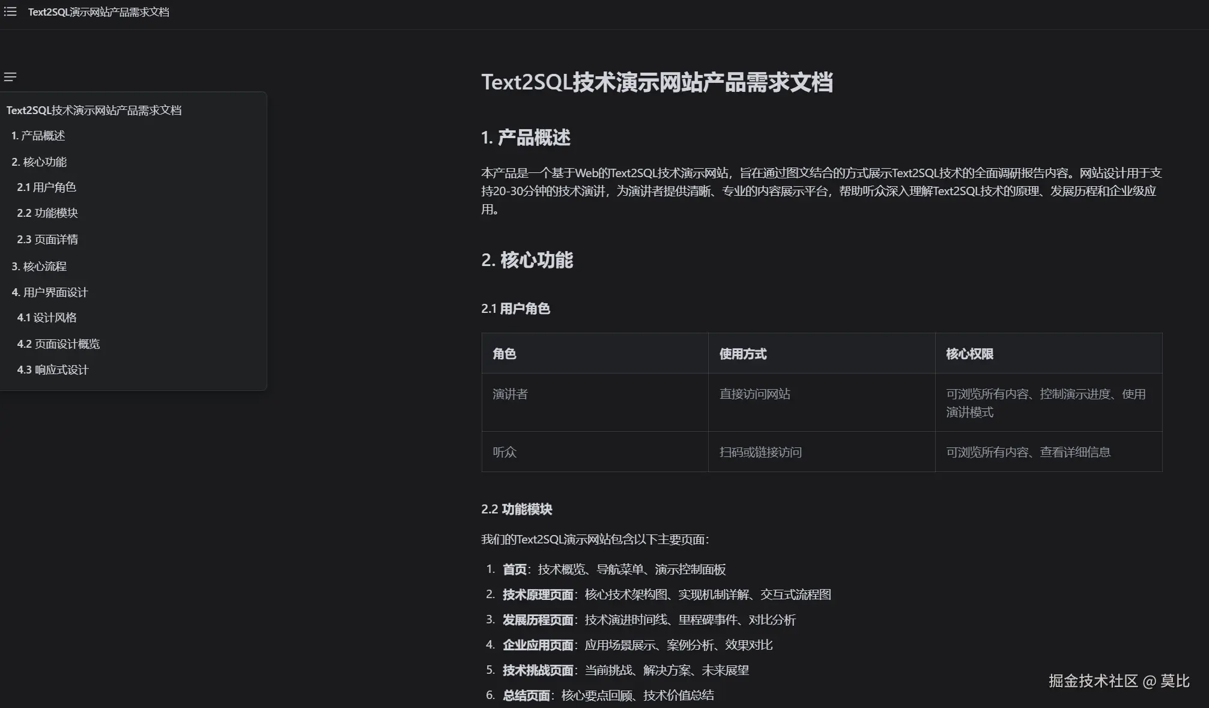Click the list icon in top bar
This screenshot has height=708, width=1209.
[10, 12]
